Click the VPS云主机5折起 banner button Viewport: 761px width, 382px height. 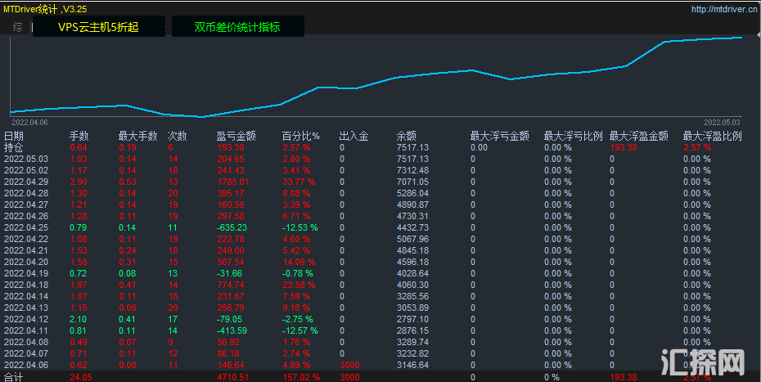[98, 27]
